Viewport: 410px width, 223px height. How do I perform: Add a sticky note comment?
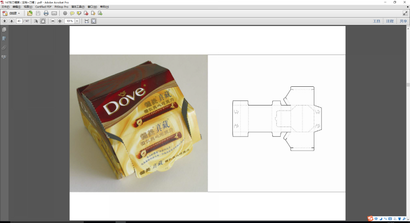pyautogui.click(x=72, y=13)
